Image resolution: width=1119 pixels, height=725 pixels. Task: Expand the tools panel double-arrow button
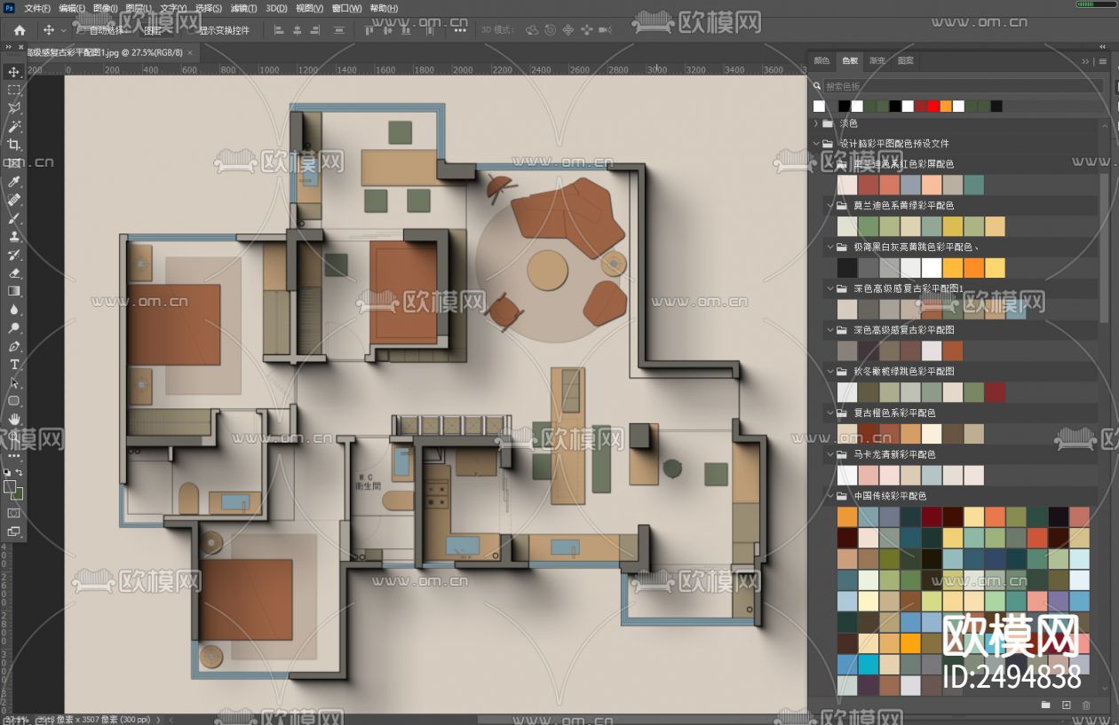tap(8, 47)
